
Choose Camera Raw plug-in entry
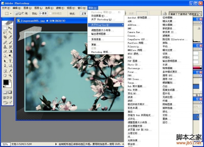coord(135,32)
